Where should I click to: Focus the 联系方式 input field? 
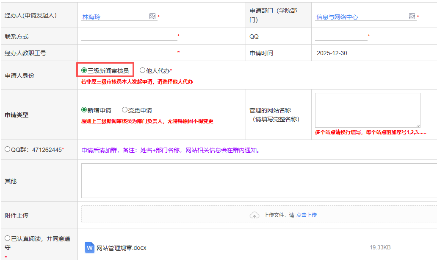tap(129, 36)
